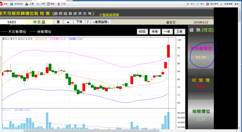This screenshot has height=132, width=242.
Task: Click the 量 42029 volume label
Action: (x=7, y=110)
